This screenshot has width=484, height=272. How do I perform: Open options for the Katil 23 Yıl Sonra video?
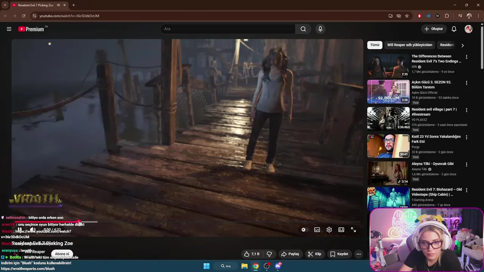467,137
